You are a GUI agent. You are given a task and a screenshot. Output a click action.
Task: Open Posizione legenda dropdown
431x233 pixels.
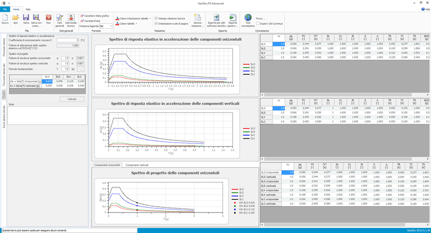[110, 26]
